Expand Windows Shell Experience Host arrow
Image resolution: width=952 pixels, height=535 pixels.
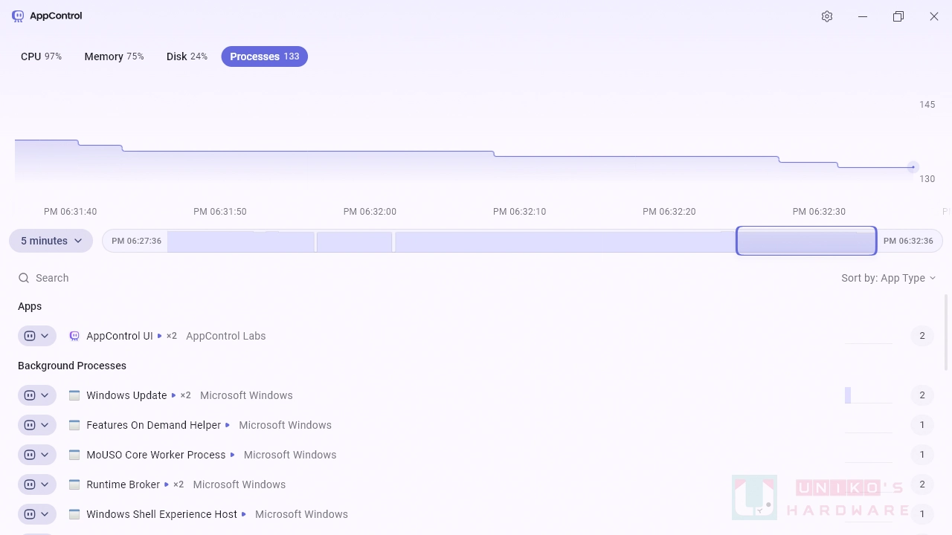tap(244, 514)
